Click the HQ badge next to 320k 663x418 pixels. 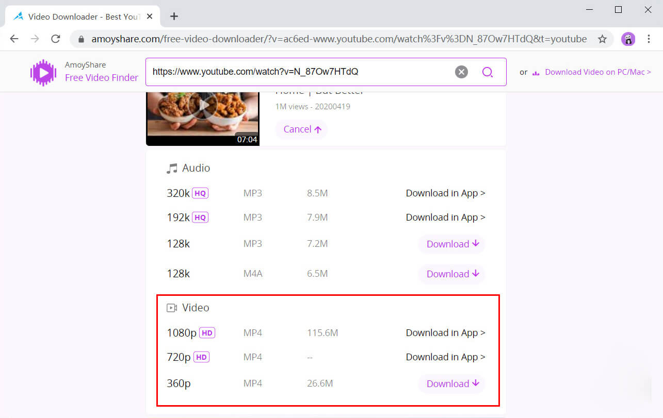pos(200,193)
